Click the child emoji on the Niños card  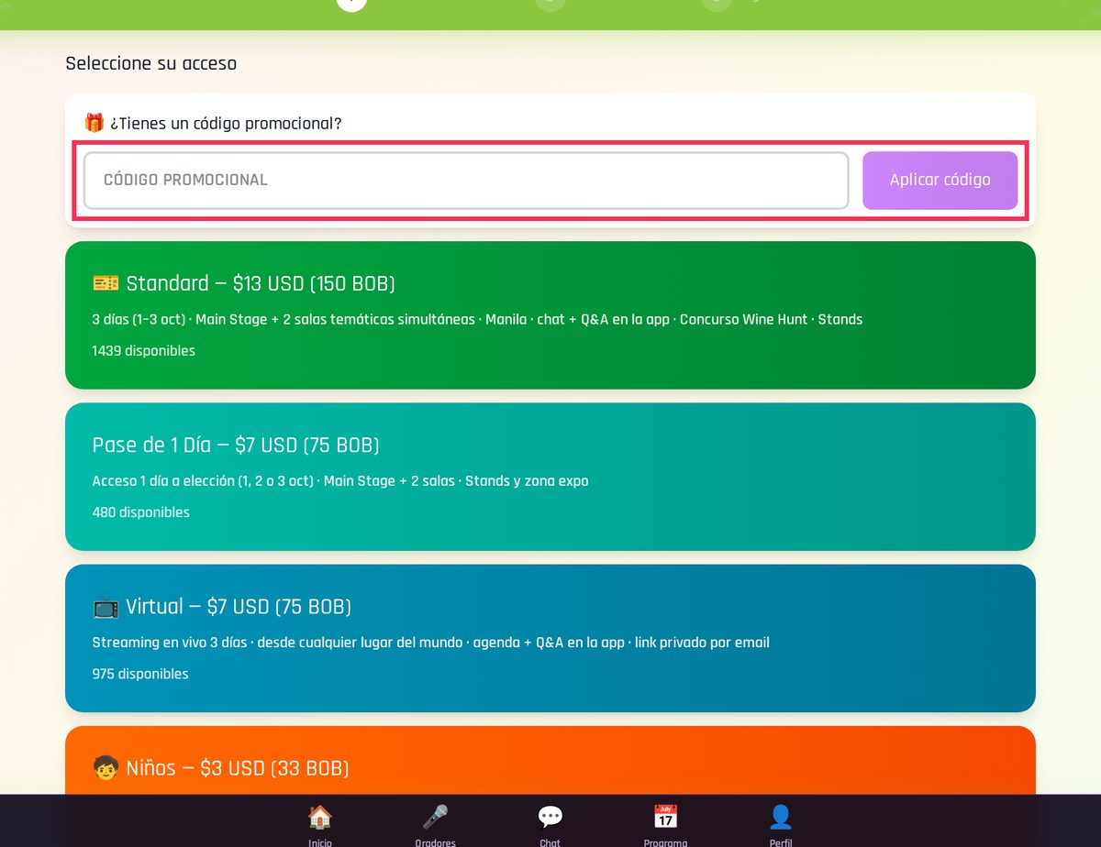click(106, 767)
